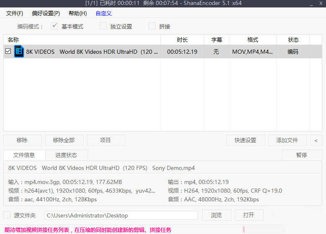Click the 输出 mp4 output info line
This screenshot has height=234, width=326.
[198, 182]
